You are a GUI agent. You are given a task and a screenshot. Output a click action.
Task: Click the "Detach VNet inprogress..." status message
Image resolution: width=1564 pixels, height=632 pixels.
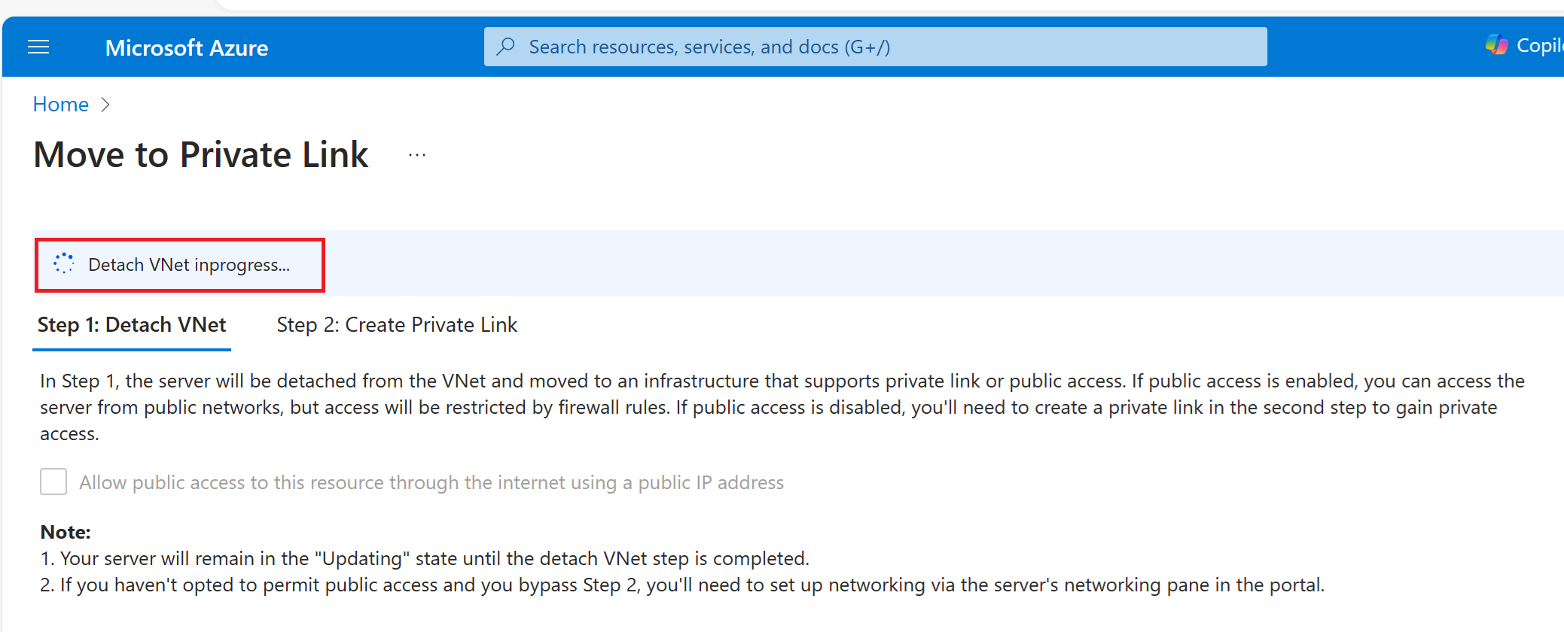click(x=189, y=265)
